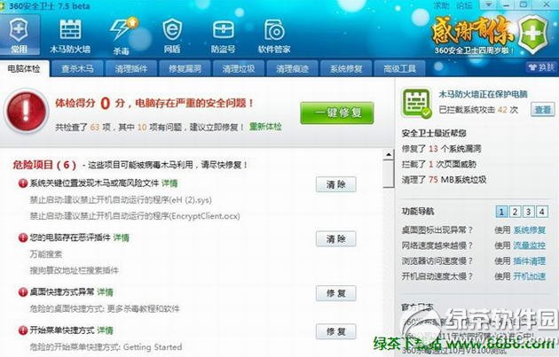Click 查看 beside firewall attack count
This screenshot has height=357, width=559.
pos(543,110)
